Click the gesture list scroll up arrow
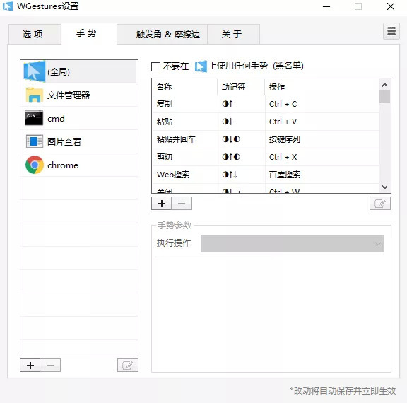 point(384,85)
